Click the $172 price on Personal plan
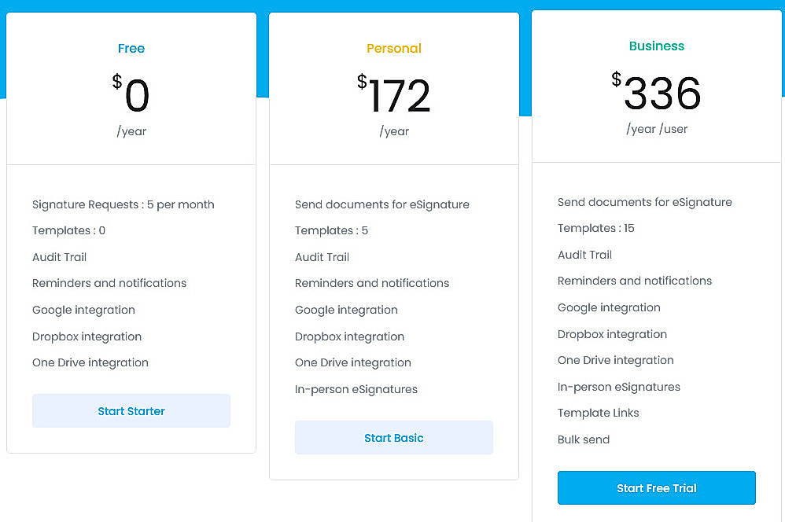Screen dimensions: 785x522 tap(396, 94)
